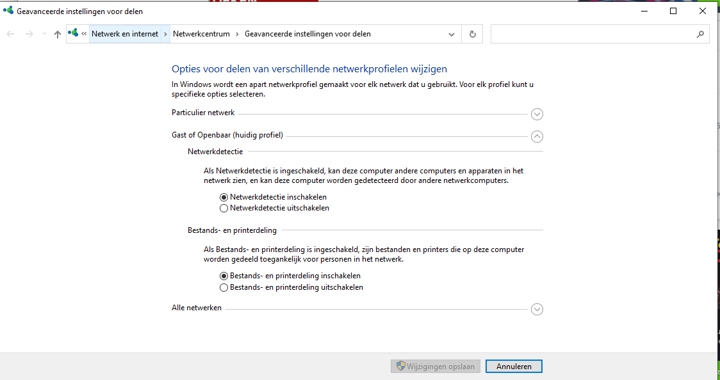The width and height of the screenshot is (720, 380).
Task: Click Geavanceerde instellingen voor delen breadcrumb
Action: 307,34
